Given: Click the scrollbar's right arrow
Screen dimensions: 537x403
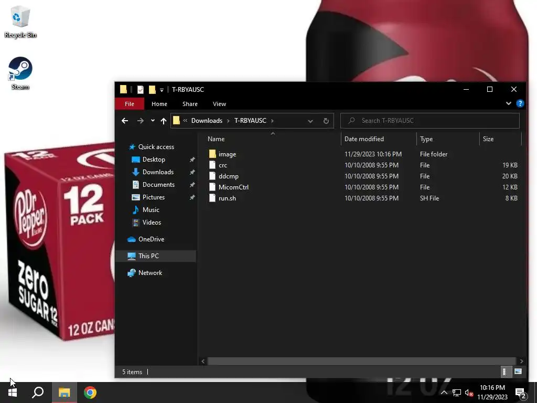Looking at the screenshot, I should point(521,361).
